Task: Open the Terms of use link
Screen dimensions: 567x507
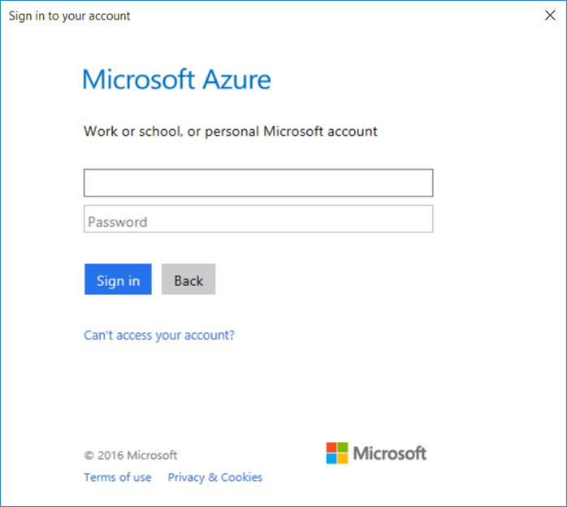Action: tap(118, 478)
